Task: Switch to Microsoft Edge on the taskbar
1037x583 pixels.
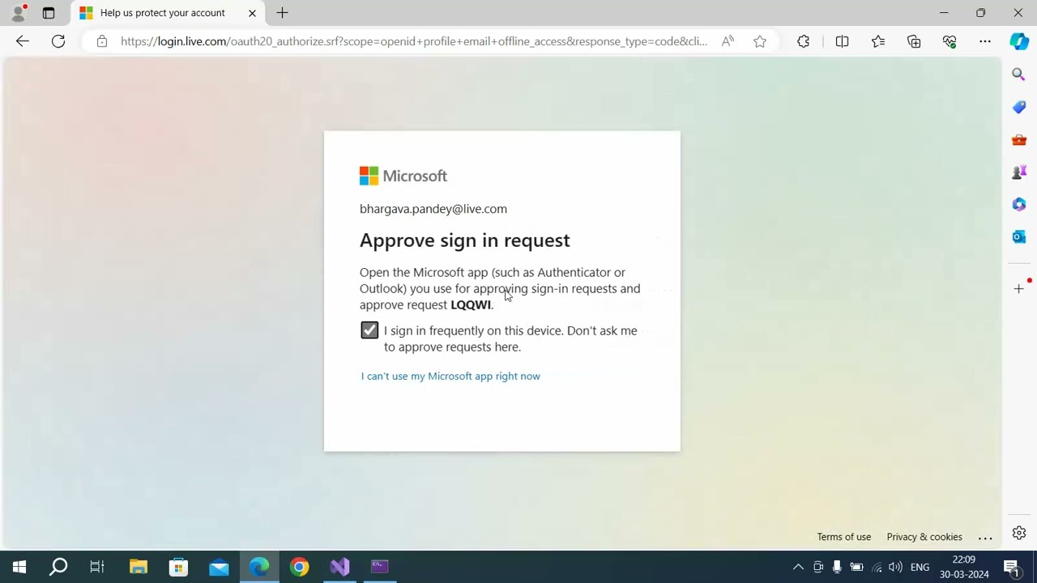Action: coord(259,567)
